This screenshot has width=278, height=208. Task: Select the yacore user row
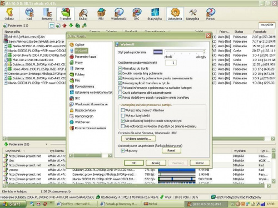(137, 170)
